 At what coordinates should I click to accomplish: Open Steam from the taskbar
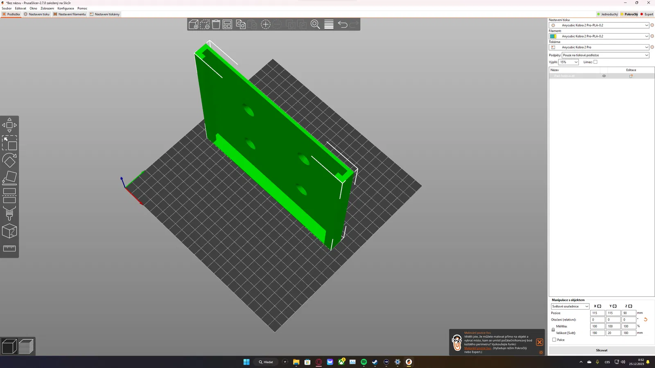[x=375, y=362]
